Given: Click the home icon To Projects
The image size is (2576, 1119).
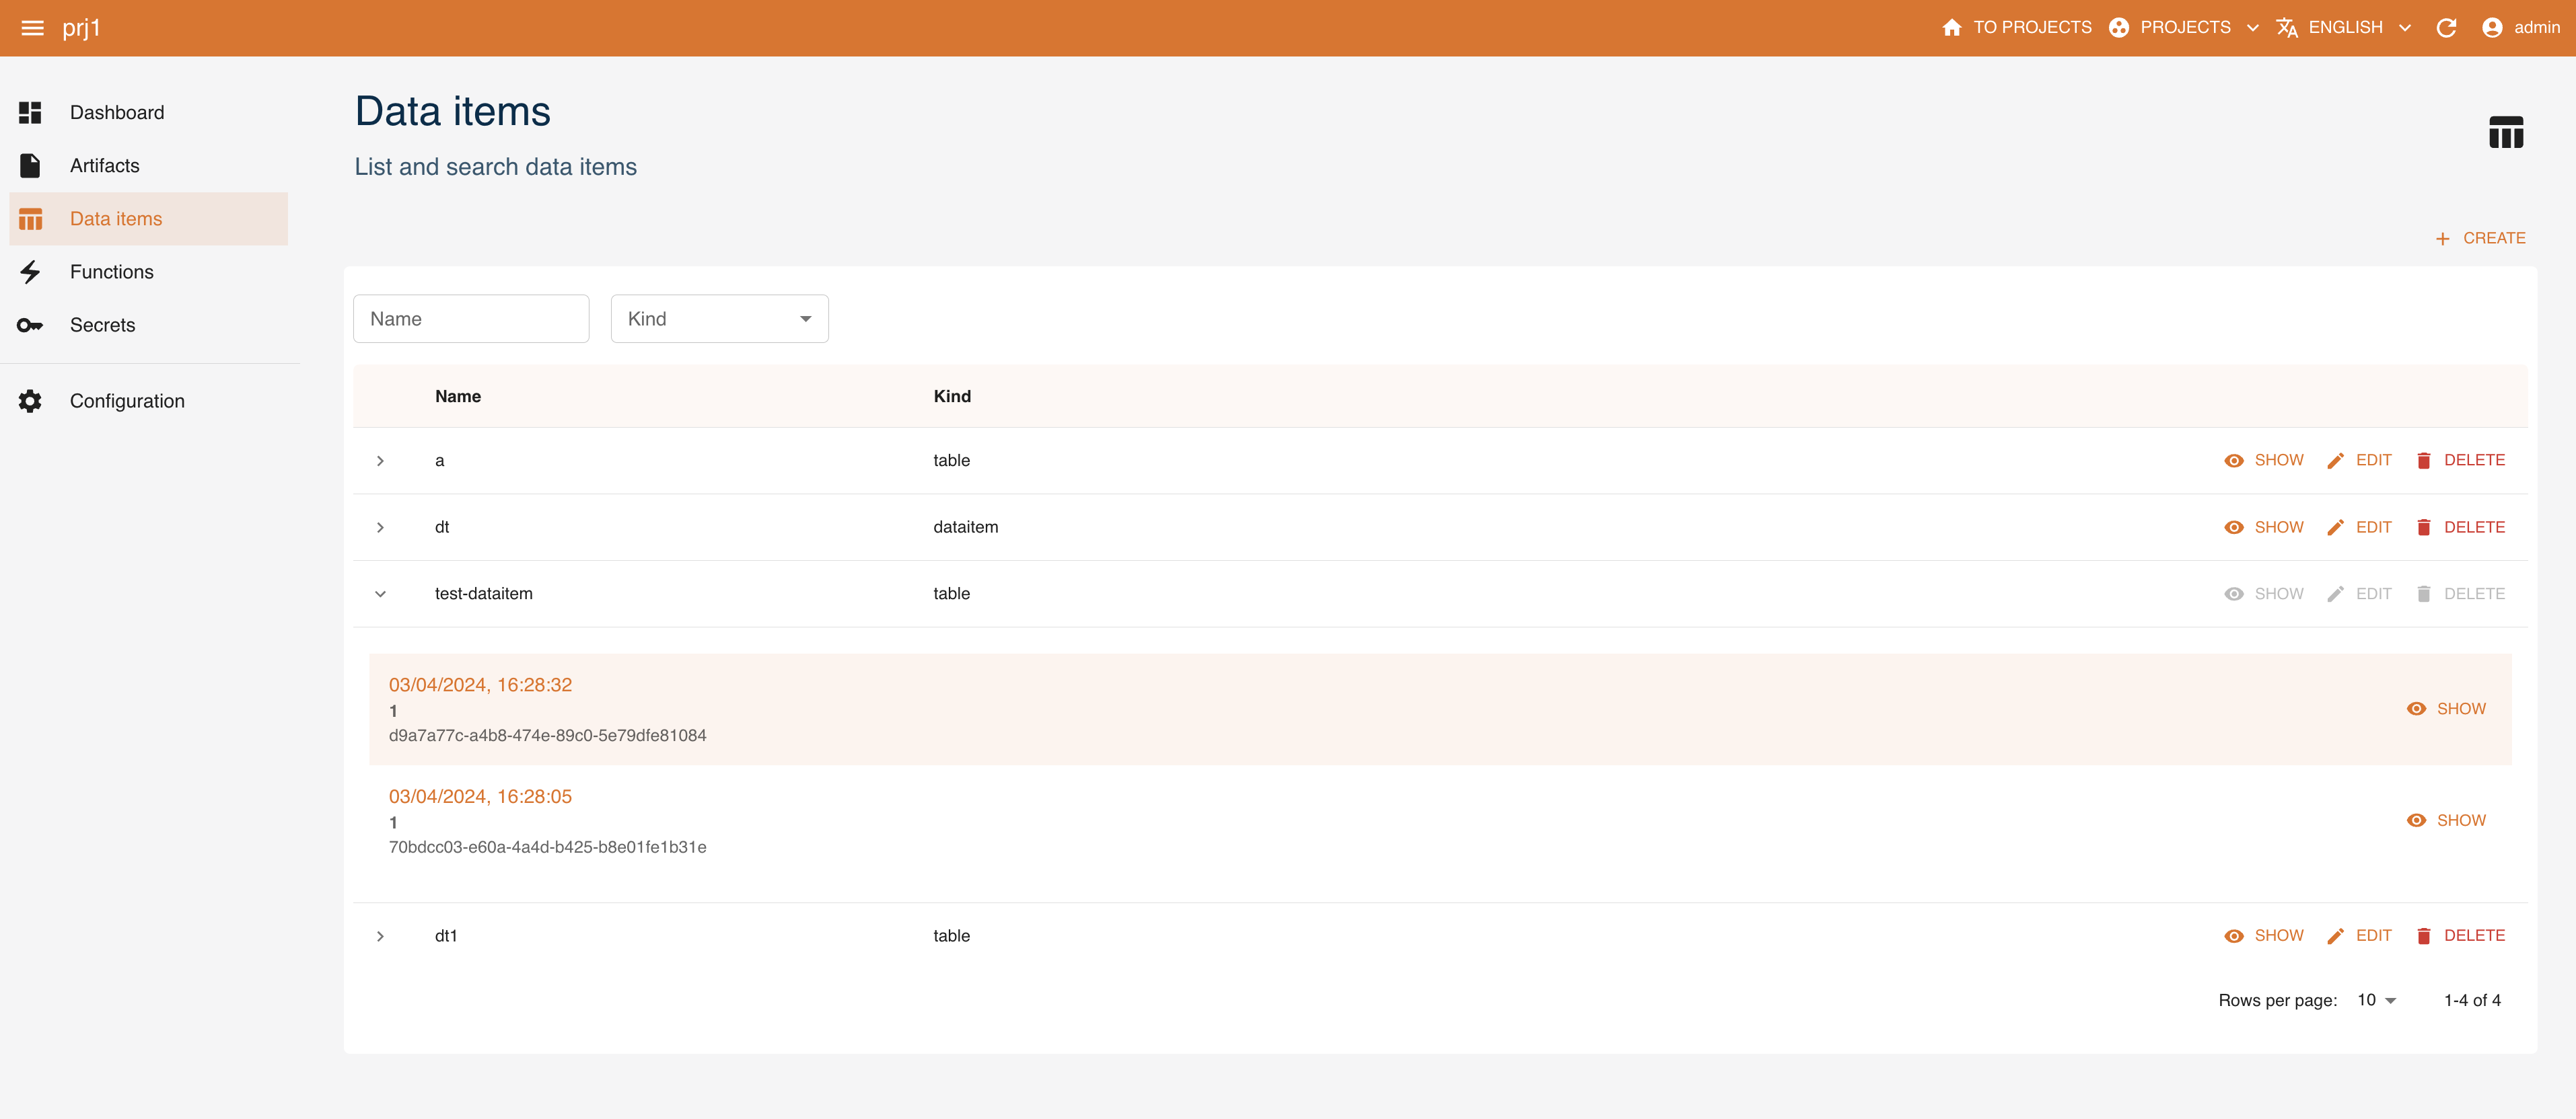Looking at the screenshot, I should (1951, 28).
